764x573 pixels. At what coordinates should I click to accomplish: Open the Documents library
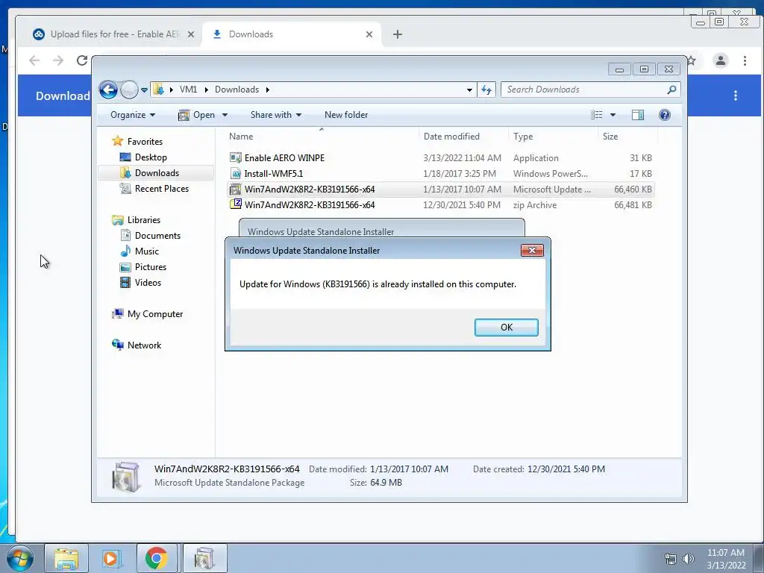(157, 236)
